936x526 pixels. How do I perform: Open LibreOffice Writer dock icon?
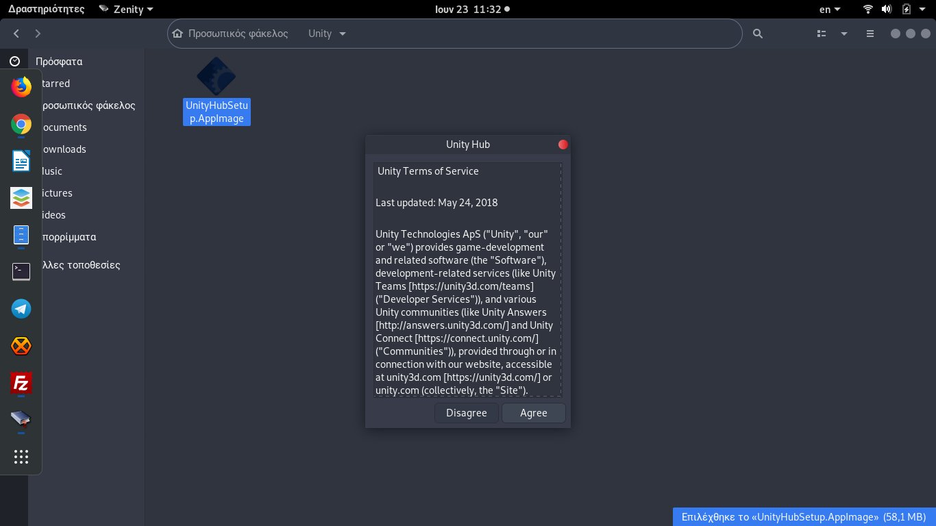(21, 162)
